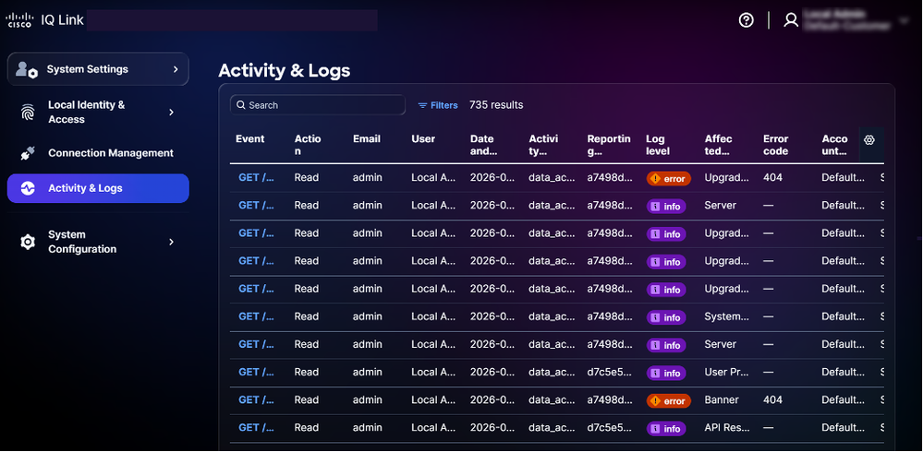The image size is (923, 452).
Task: Click d7c5e5... ID in User Pr... row
Action: click(x=610, y=372)
